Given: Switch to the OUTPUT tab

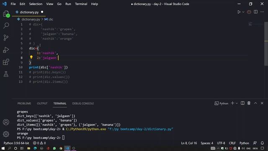Looking at the screenshot, I should pos(42,104).
